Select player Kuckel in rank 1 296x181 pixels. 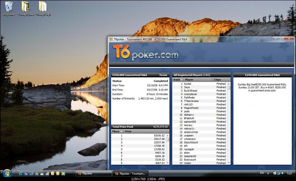point(200,84)
